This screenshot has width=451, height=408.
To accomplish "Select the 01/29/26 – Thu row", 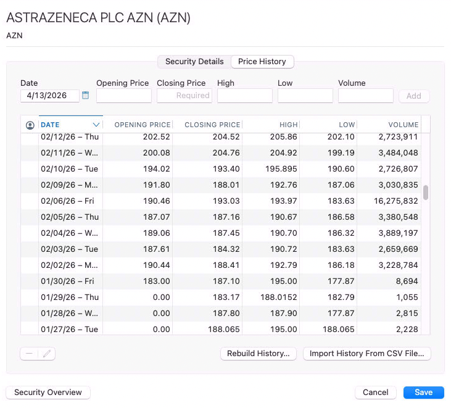I will point(221,298).
